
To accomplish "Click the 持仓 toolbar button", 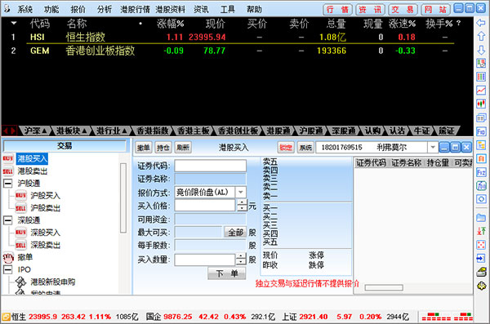I will [x=163, y=147].
